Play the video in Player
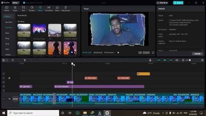This screenshot has width=206, height=116. pyautogui.click(x=118, y=53)
